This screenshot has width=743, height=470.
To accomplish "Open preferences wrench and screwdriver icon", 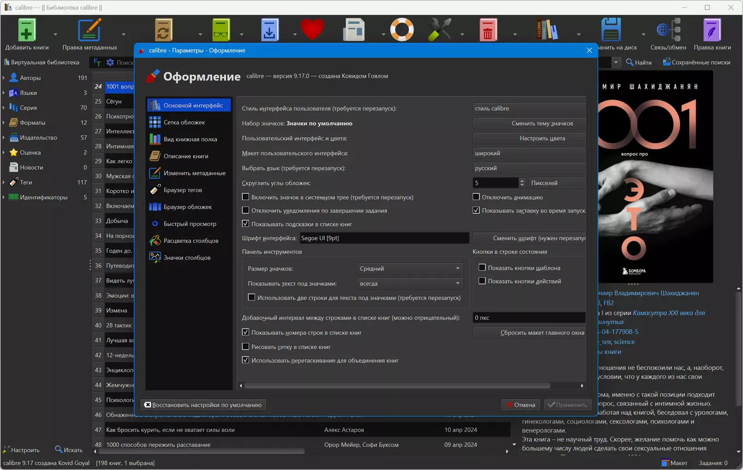I will click(440, 30).
